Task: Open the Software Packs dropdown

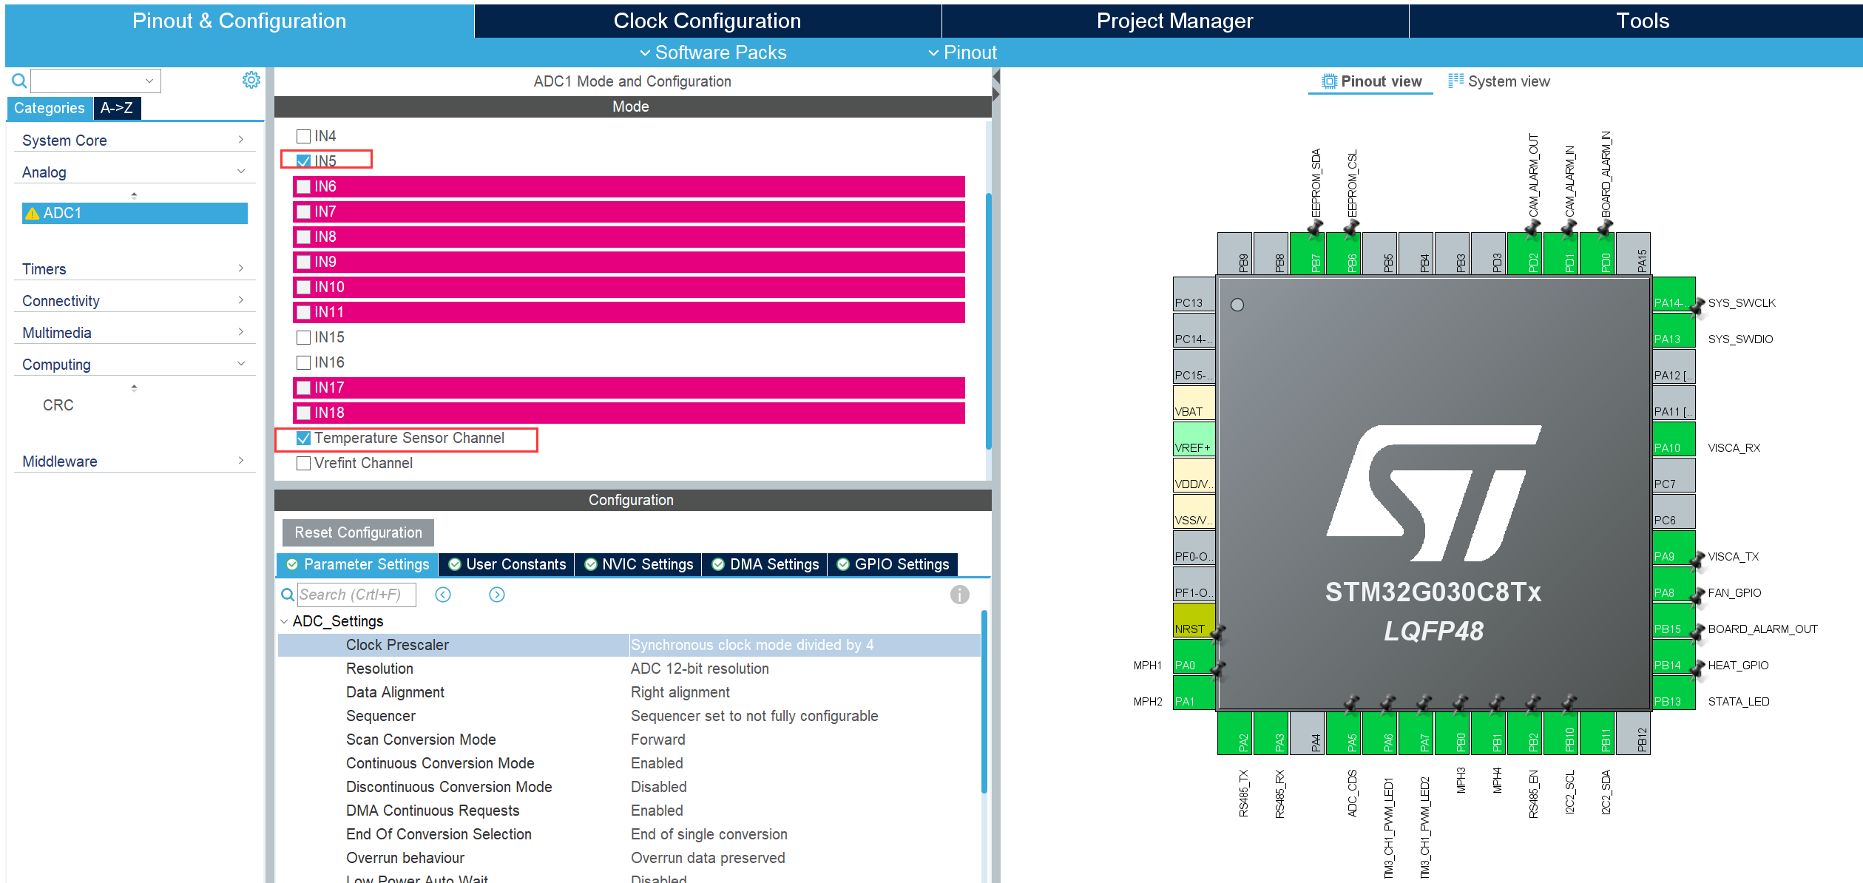Action: tap(712, 53)
